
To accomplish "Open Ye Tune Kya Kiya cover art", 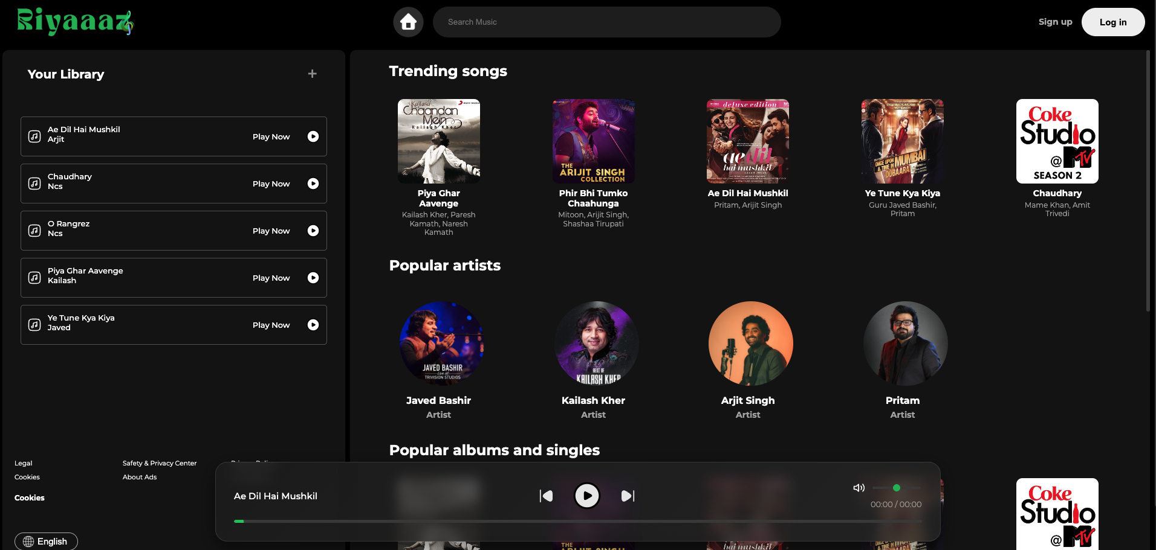I will coord(903,141).
